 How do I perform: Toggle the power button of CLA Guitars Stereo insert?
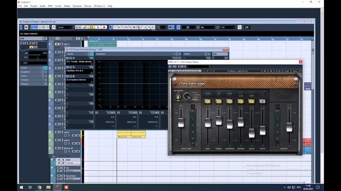click(68, 76)
